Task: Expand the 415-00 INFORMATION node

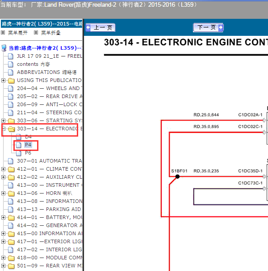Action: [x=3, y=234]
